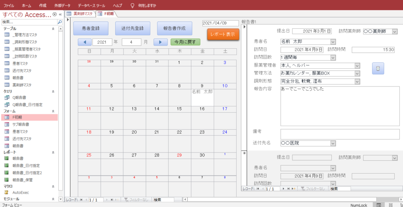Open the 外部データ ribbon tab

[x=63, y=6]
